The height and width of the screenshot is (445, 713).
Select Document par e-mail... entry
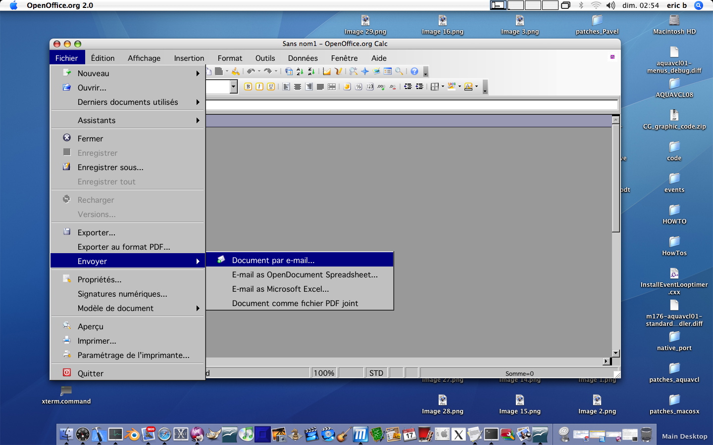(300, 260)
